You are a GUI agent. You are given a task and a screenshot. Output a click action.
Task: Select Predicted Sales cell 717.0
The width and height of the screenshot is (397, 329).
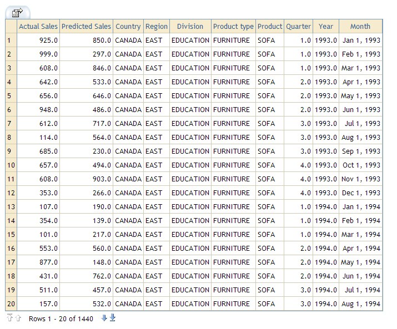click(x=86, y=124)
